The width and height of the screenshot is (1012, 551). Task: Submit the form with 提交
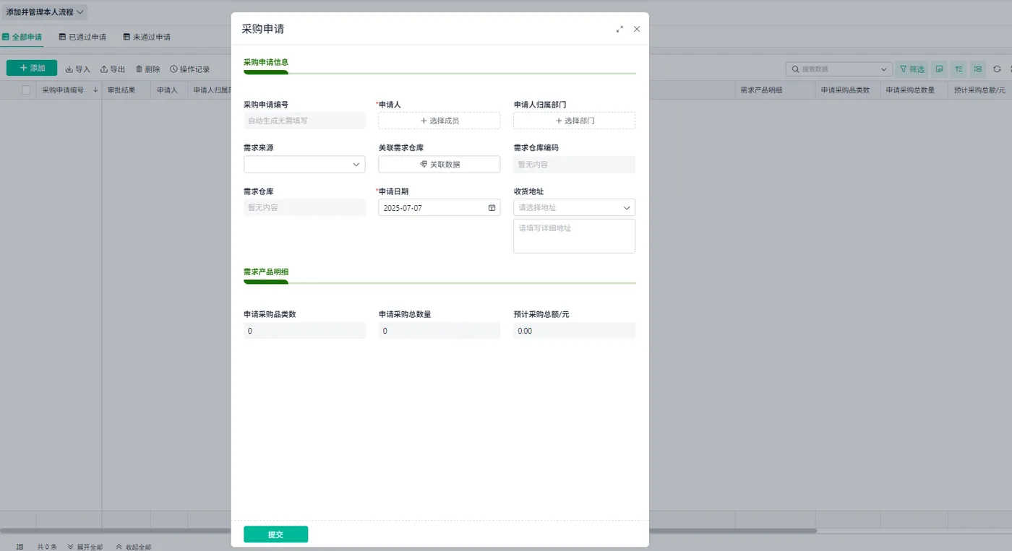(275, 534)
